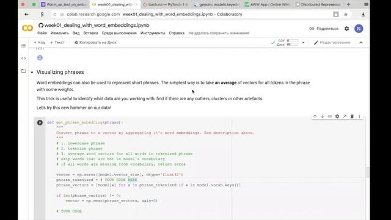Switch to AWW App whiteboard tab
391x220 pixels.
(x=268, y=4)
